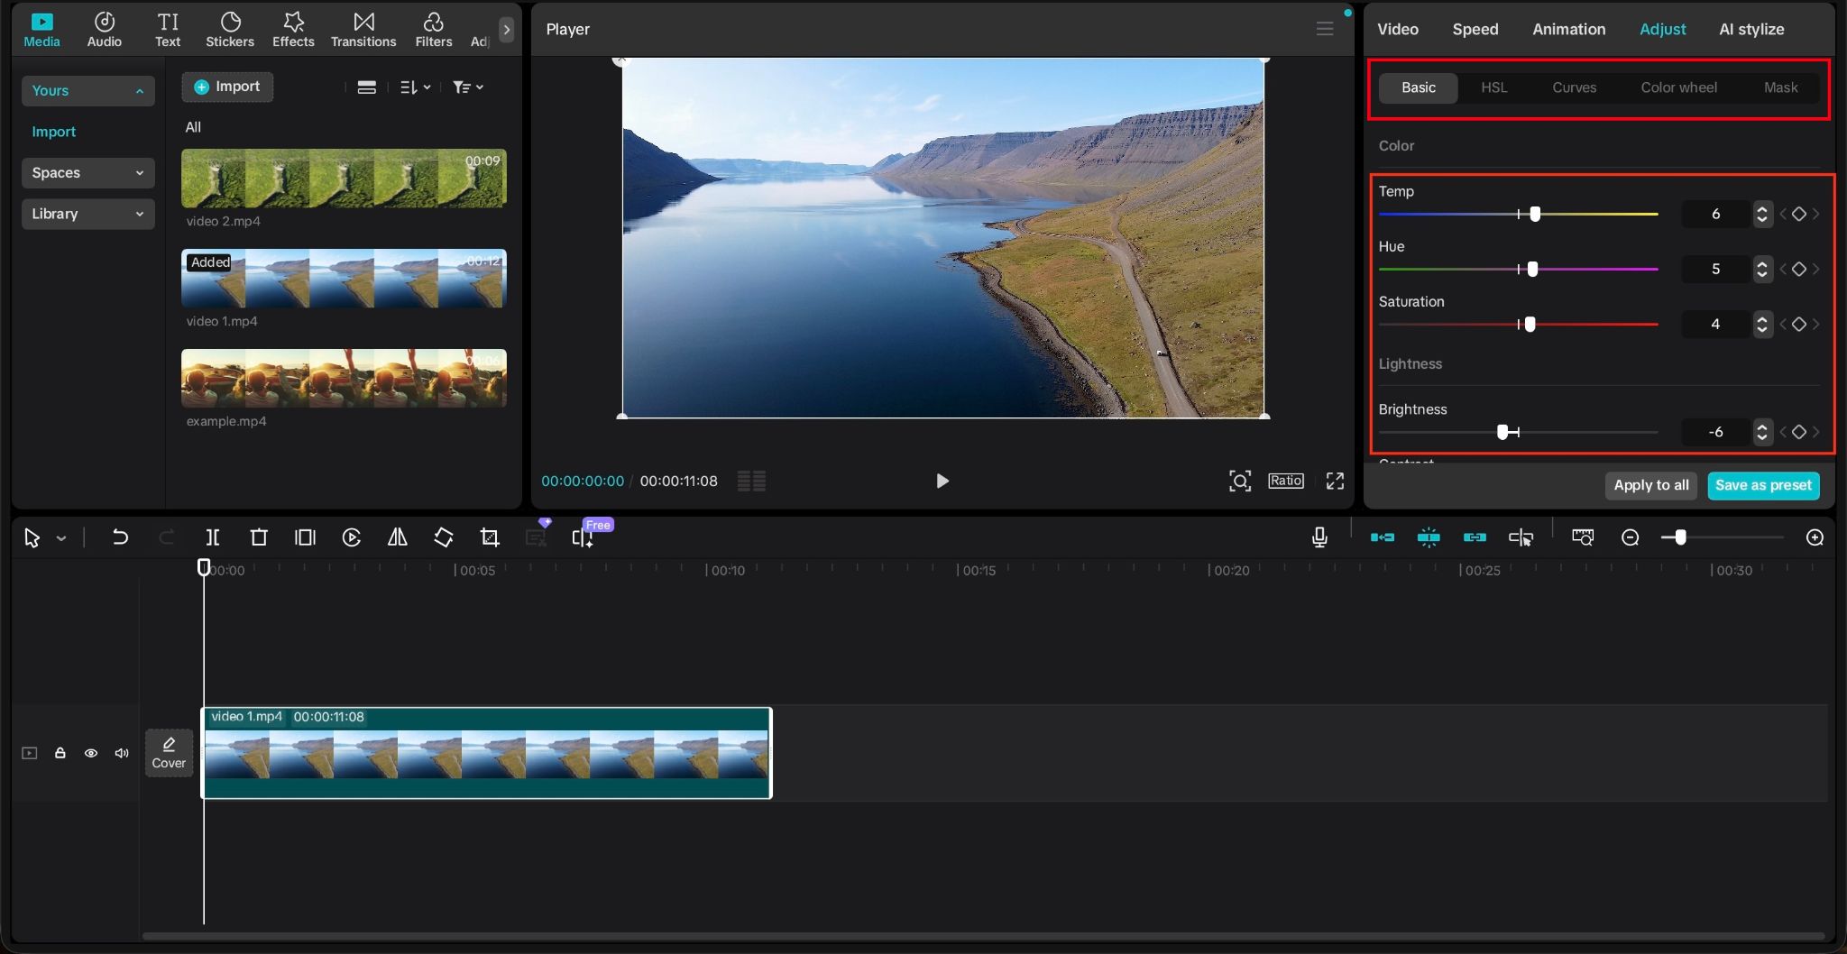The image size is (1847, 954).
Task: Click Save as preset button
Action: 1763,485
